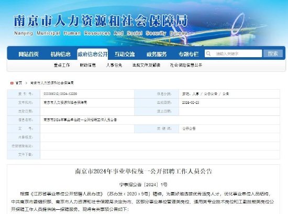Click the red home breadcrumb icon

pyautogui.click(x=12, y=83)
